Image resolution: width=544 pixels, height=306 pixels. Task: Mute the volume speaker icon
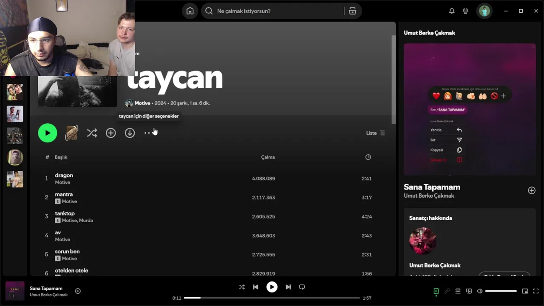point(479,291)
